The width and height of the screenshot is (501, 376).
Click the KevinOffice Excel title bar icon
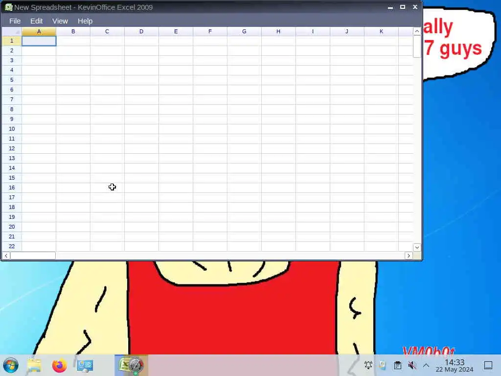(9, 7)
